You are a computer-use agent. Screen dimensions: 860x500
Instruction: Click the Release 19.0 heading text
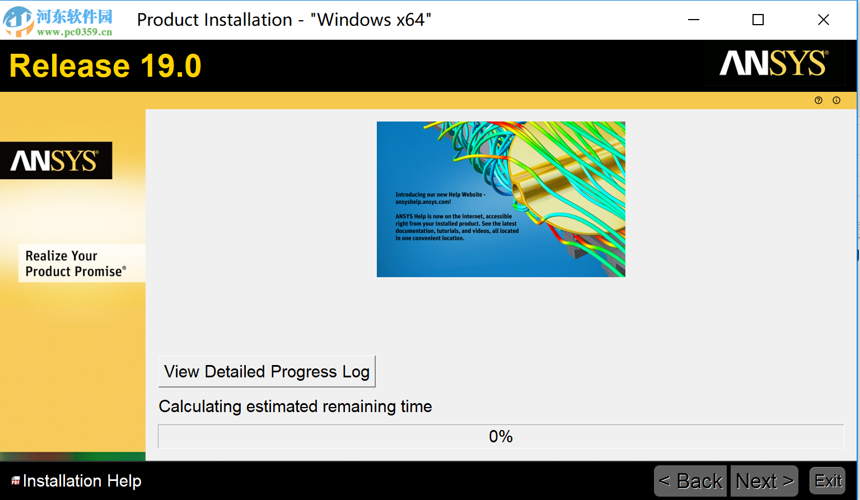click(x=105, y=66)
